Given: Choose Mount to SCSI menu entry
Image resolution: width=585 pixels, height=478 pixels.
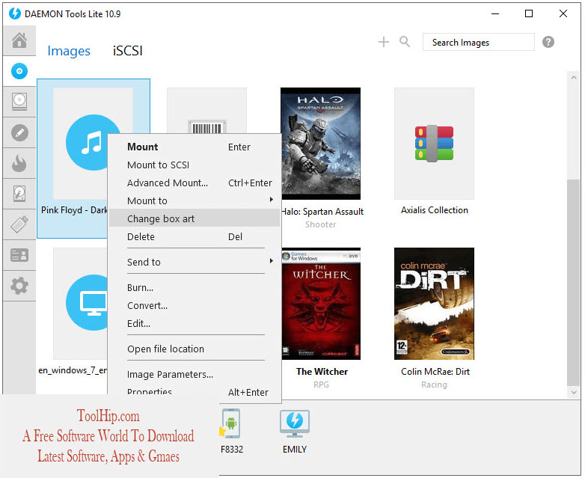Looking at the screenshot, I should click(195, 165).
